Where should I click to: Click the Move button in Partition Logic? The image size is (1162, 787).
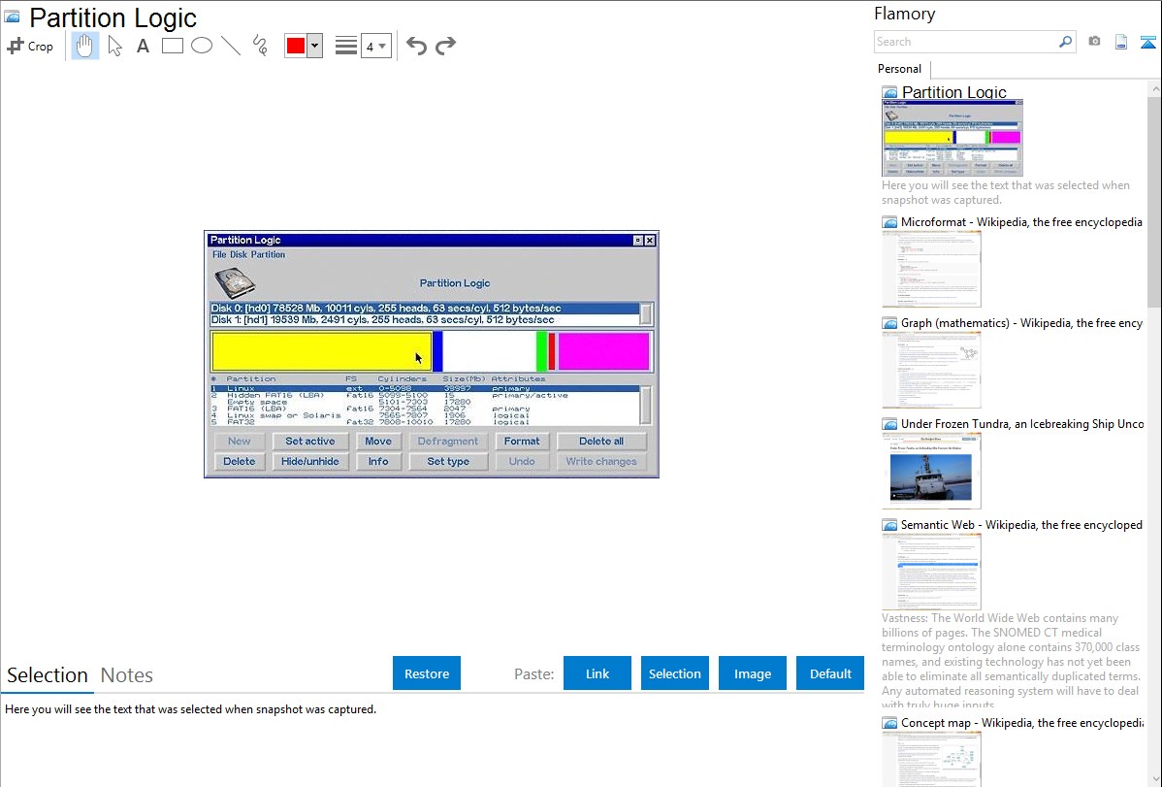click(x=378, y=442)
